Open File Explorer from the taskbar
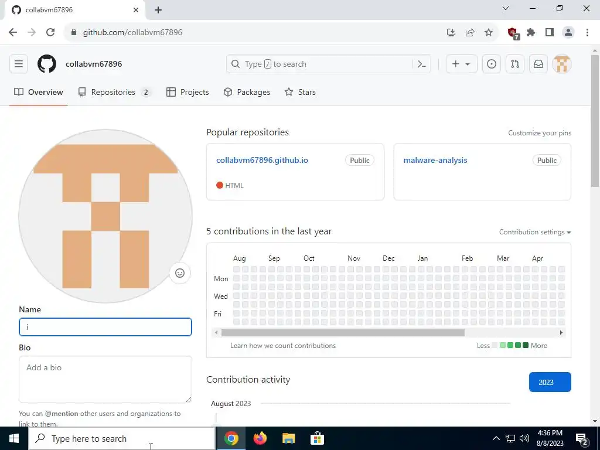 [288, 438]
